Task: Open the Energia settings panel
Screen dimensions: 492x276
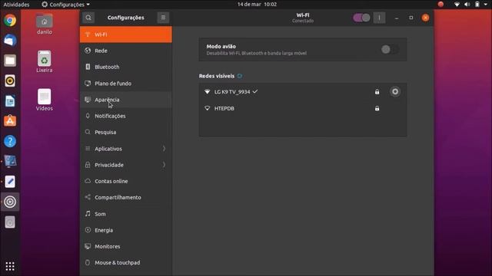Action: [x=126, y=230]
